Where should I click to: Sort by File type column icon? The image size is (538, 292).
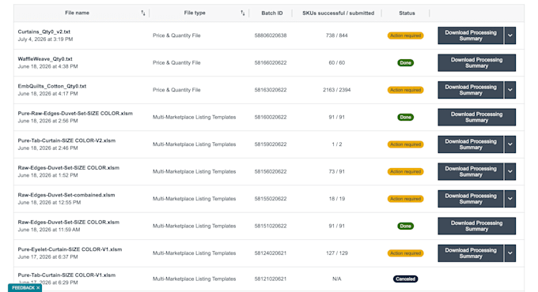point(243,13)
